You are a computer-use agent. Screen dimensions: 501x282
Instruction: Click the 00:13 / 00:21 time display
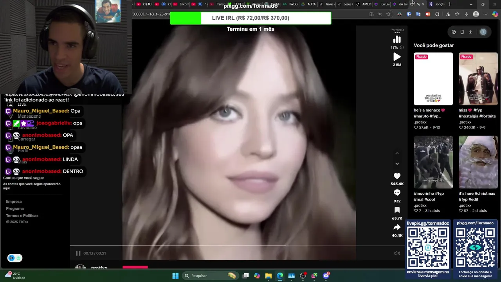[94, 253]
